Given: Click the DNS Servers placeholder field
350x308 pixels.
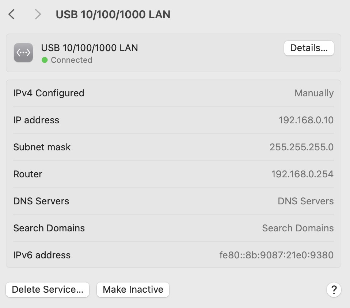Looking at the screenshot, I should click(305, 201).
